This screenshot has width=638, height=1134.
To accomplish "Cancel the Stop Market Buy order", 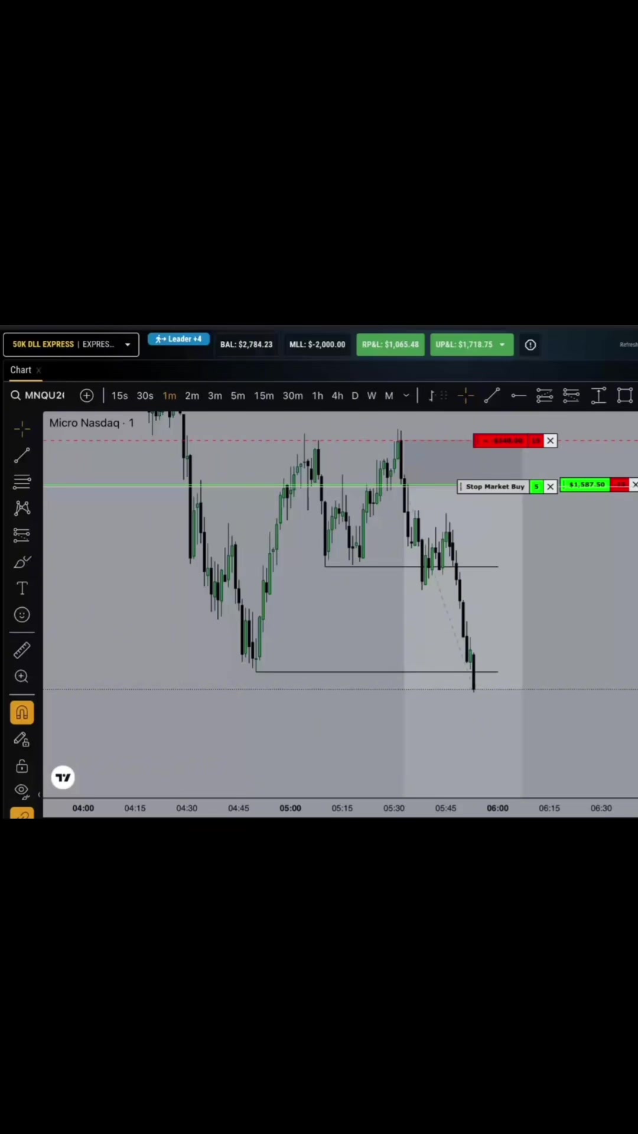I will coord(550,487).
